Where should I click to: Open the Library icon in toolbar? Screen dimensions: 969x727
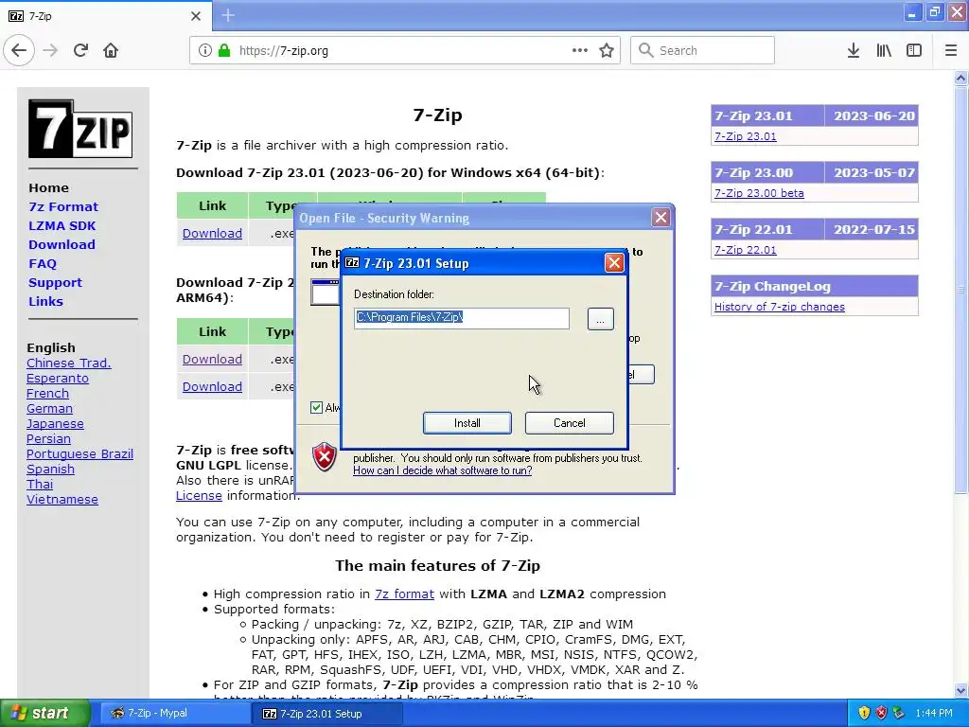[x=884, y=50]
